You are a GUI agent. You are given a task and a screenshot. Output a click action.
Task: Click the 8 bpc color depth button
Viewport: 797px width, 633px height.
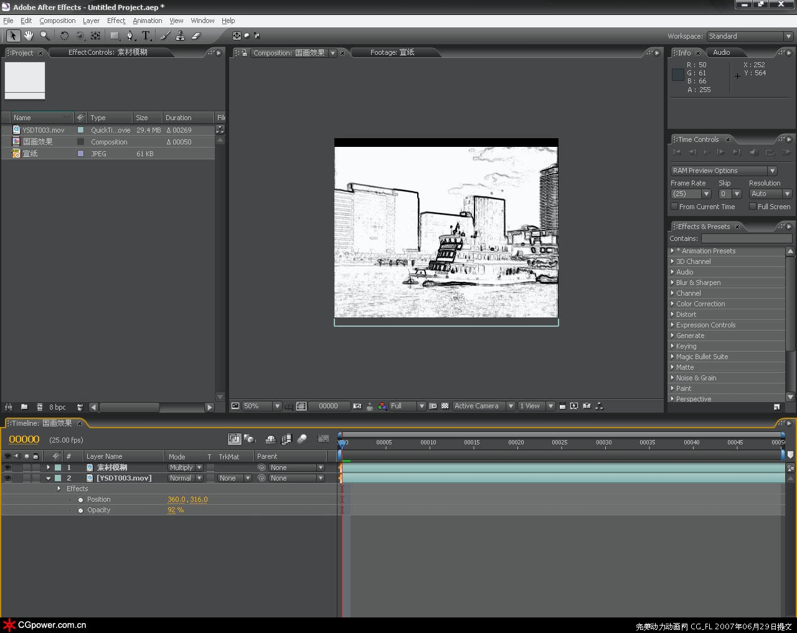(57, 407)
